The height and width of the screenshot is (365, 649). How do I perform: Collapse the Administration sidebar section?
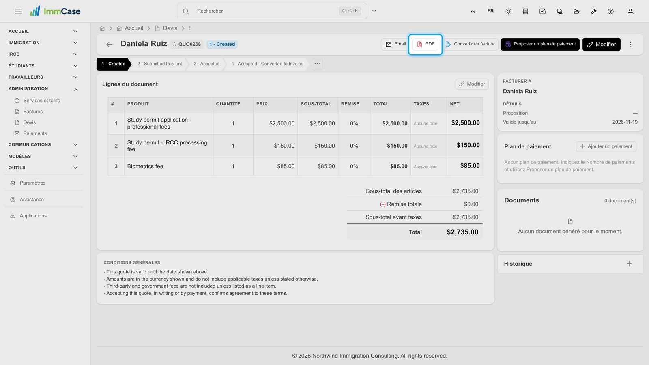pyautogui.click(x=43, y=88)
